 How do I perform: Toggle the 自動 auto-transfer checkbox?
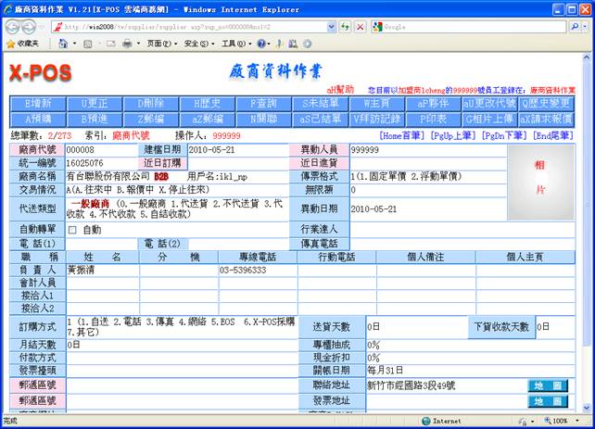[73, 229]
